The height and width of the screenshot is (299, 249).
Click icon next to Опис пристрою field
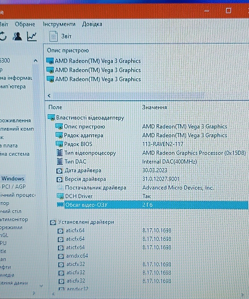point(59,126)
